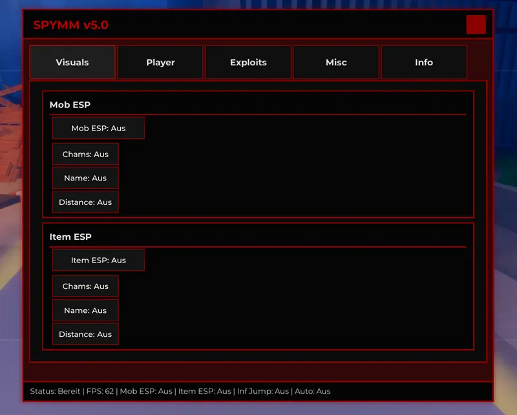Click the SPYMM v5.0 title text
The image size is (517, 415).
pos(70,25)
